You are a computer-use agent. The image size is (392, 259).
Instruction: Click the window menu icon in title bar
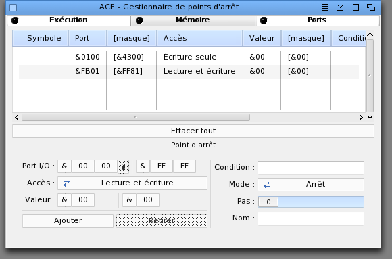[x=324, y=7]
